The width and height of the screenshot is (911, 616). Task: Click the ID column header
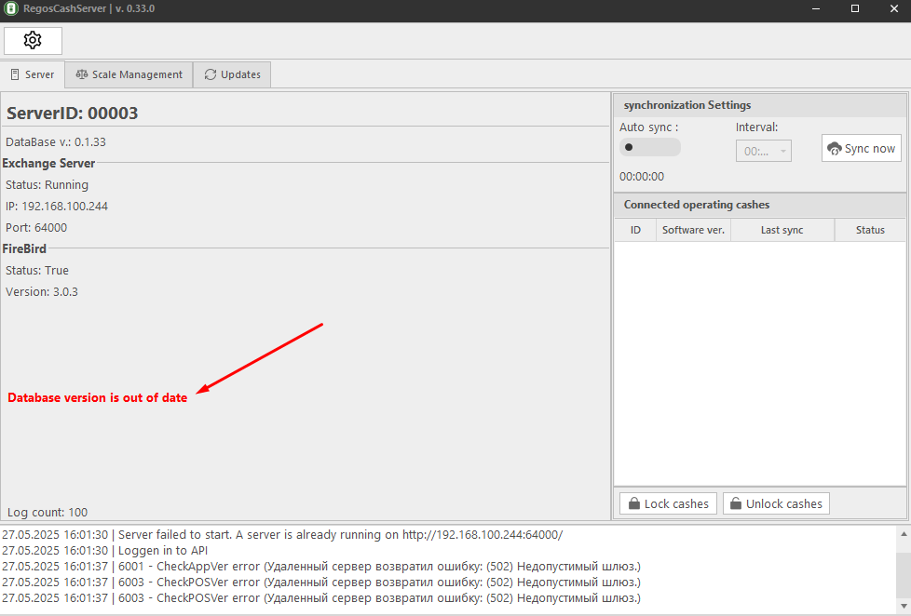pyautogui.click(x=635, y=230)
